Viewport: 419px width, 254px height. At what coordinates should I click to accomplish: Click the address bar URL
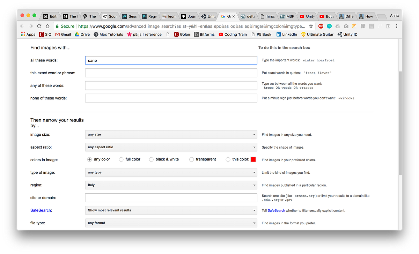[x=191, y=26]
